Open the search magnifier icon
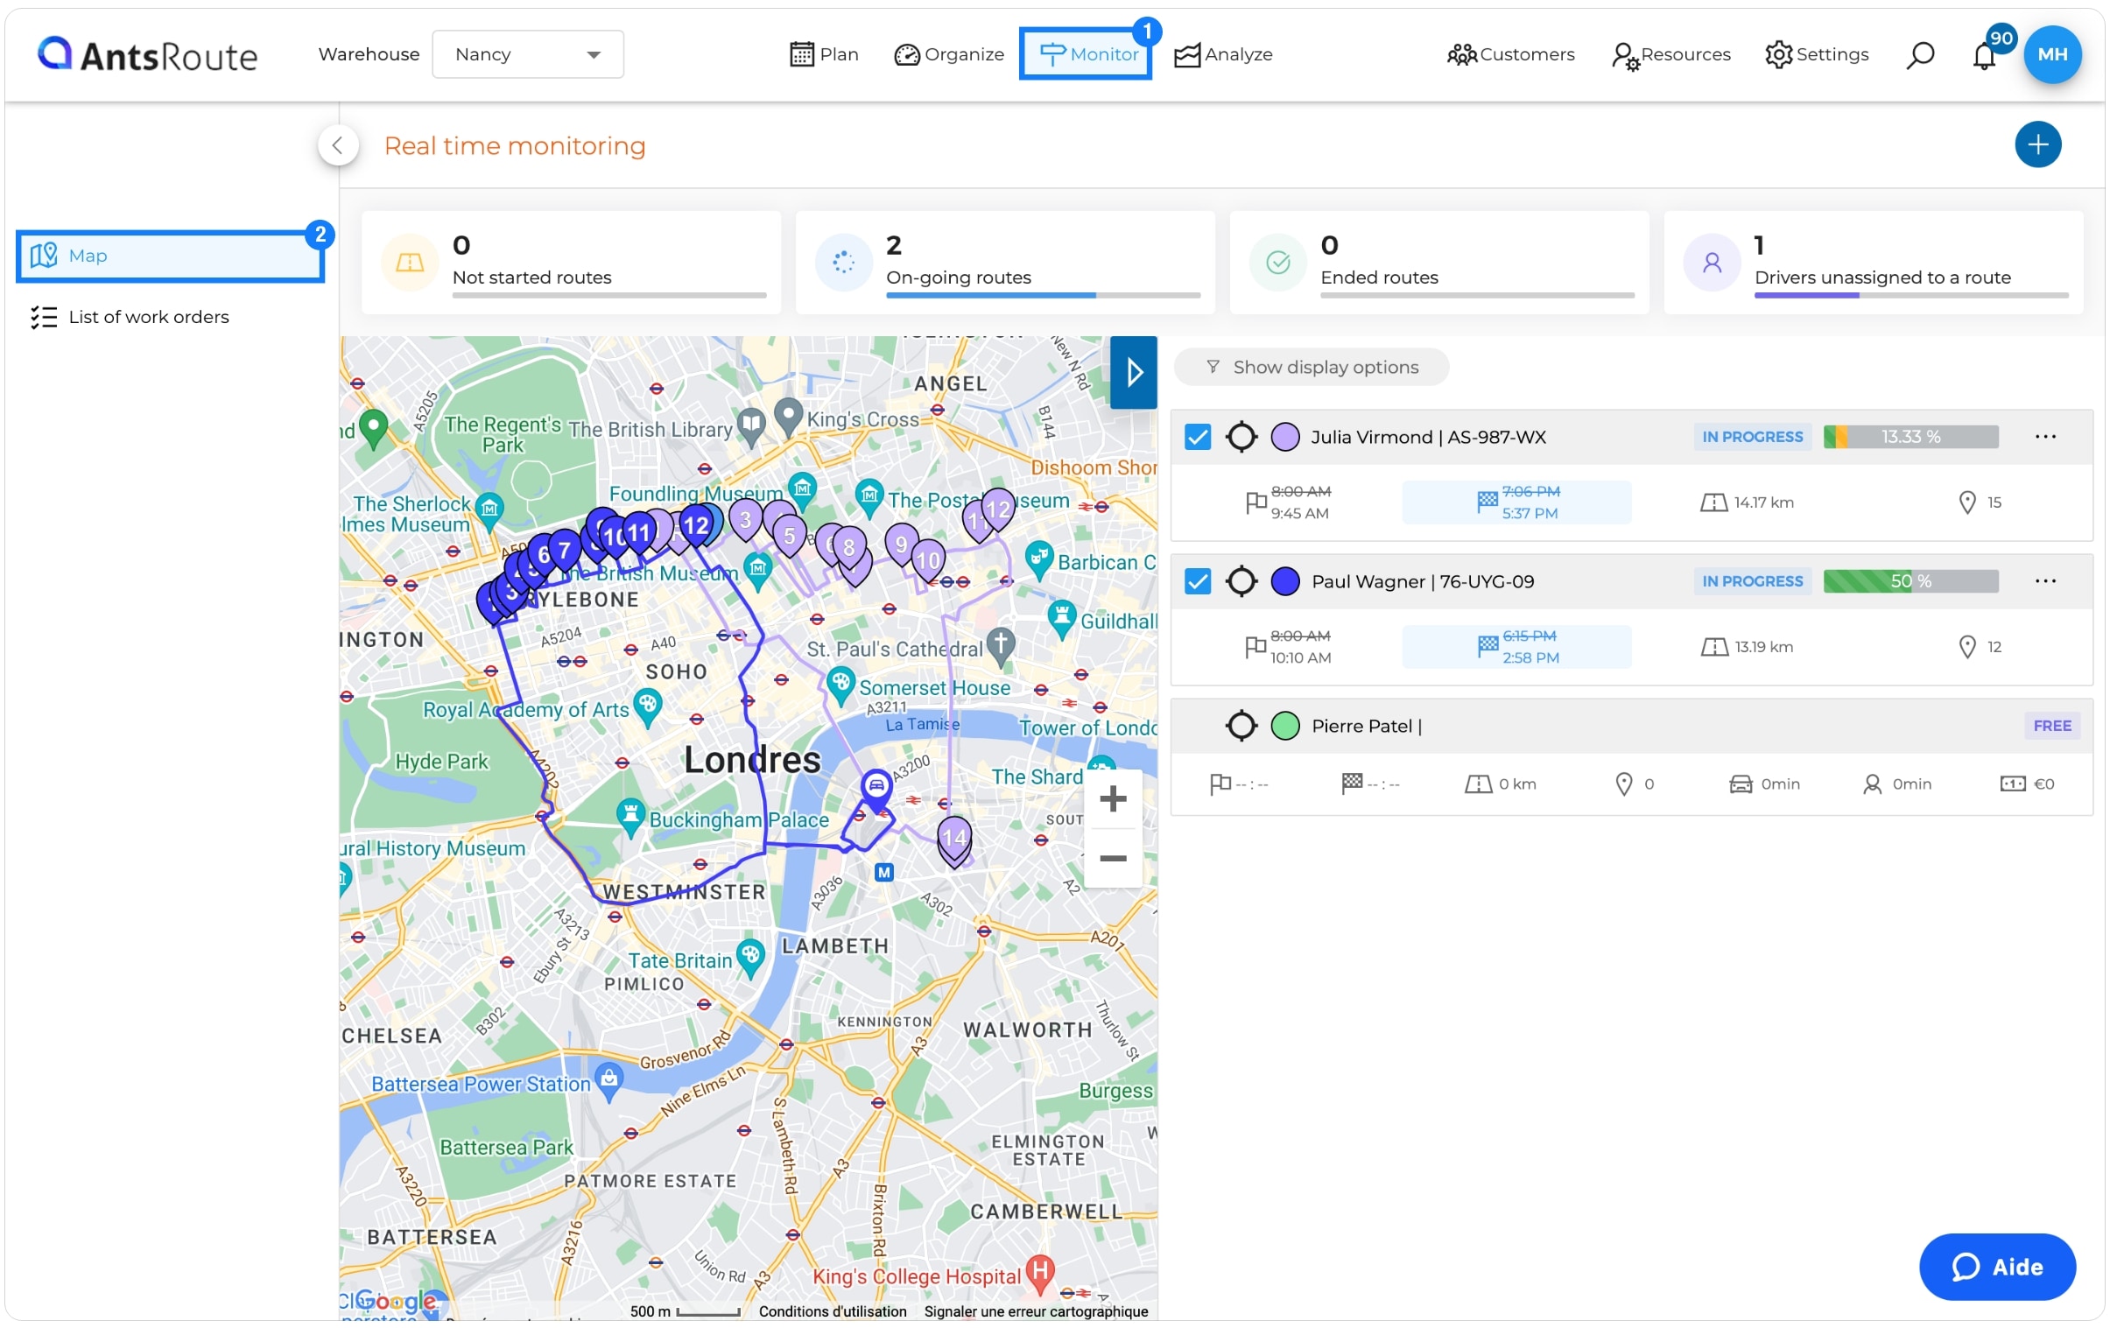 1919,54
